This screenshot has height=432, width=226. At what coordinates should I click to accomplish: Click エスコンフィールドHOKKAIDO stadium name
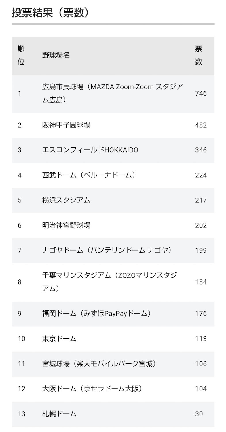[90, 150]
